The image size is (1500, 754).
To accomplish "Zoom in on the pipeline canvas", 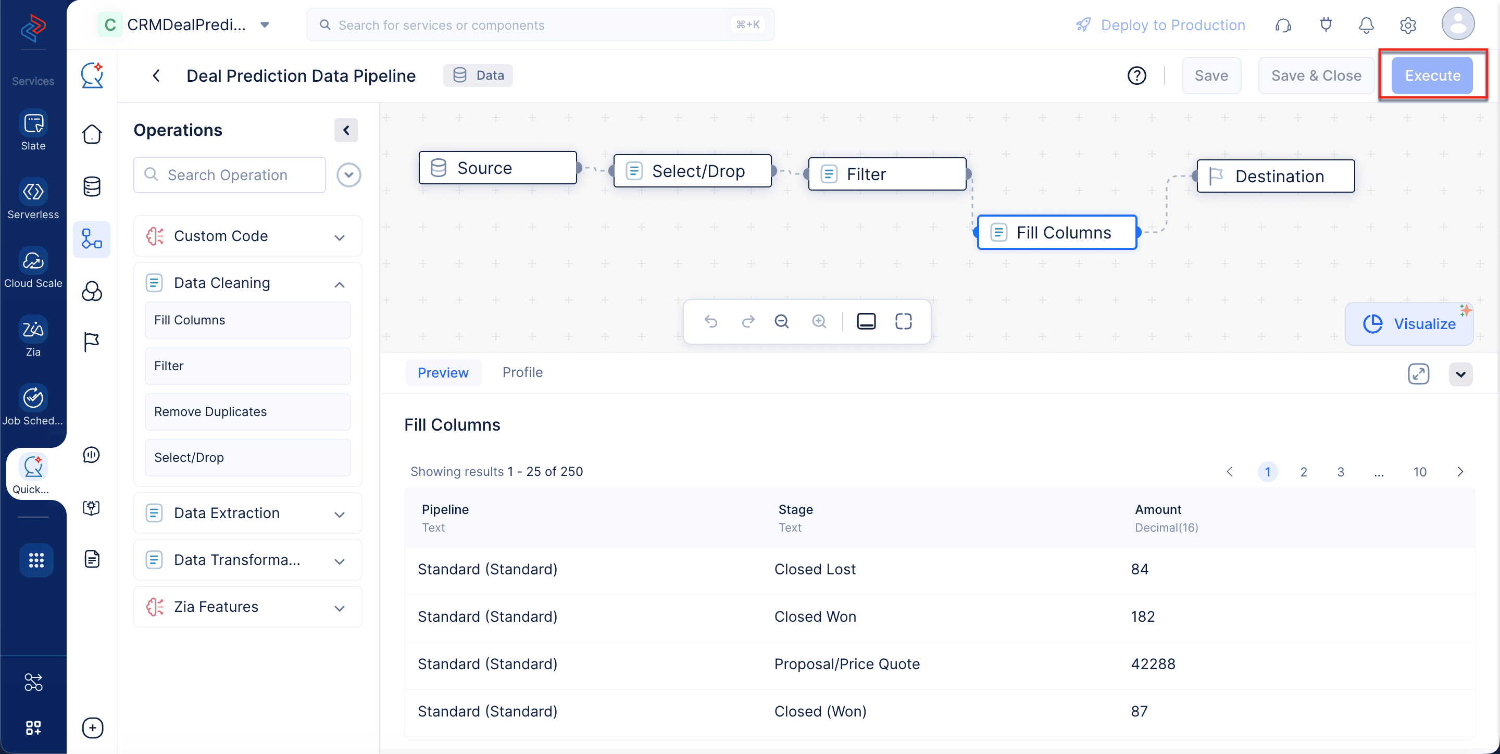I will pos(819,321).
